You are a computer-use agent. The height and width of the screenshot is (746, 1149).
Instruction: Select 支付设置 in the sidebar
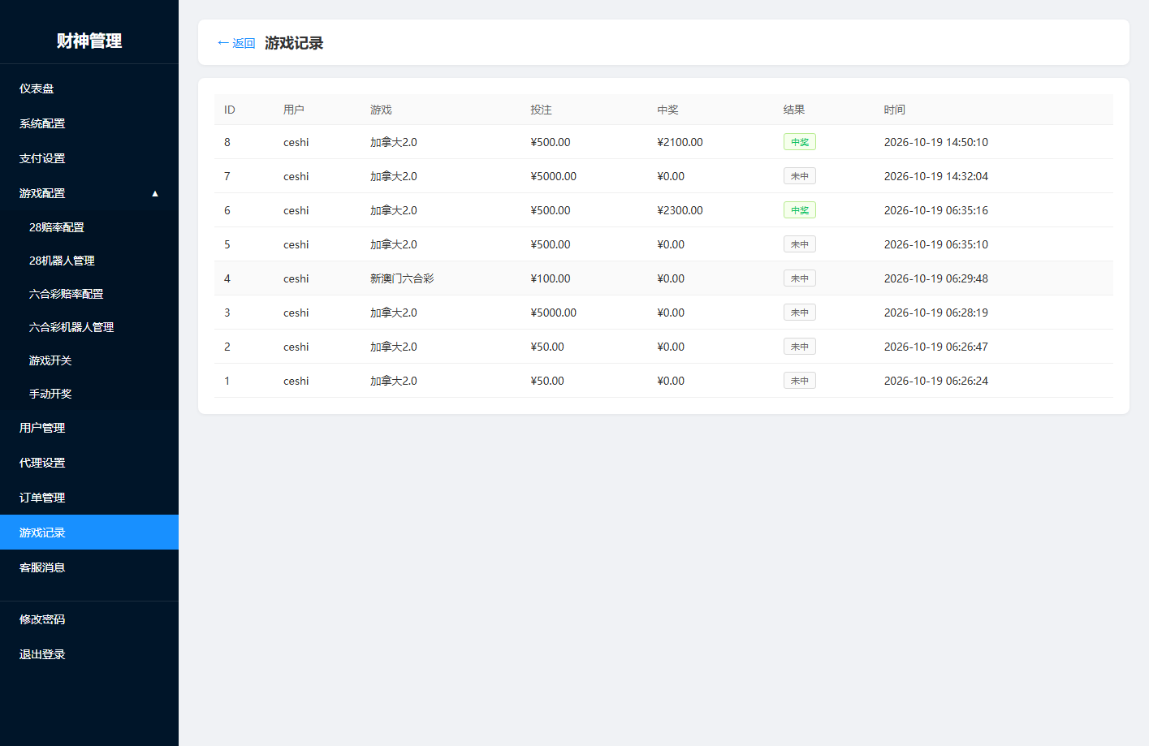[89, 158]
